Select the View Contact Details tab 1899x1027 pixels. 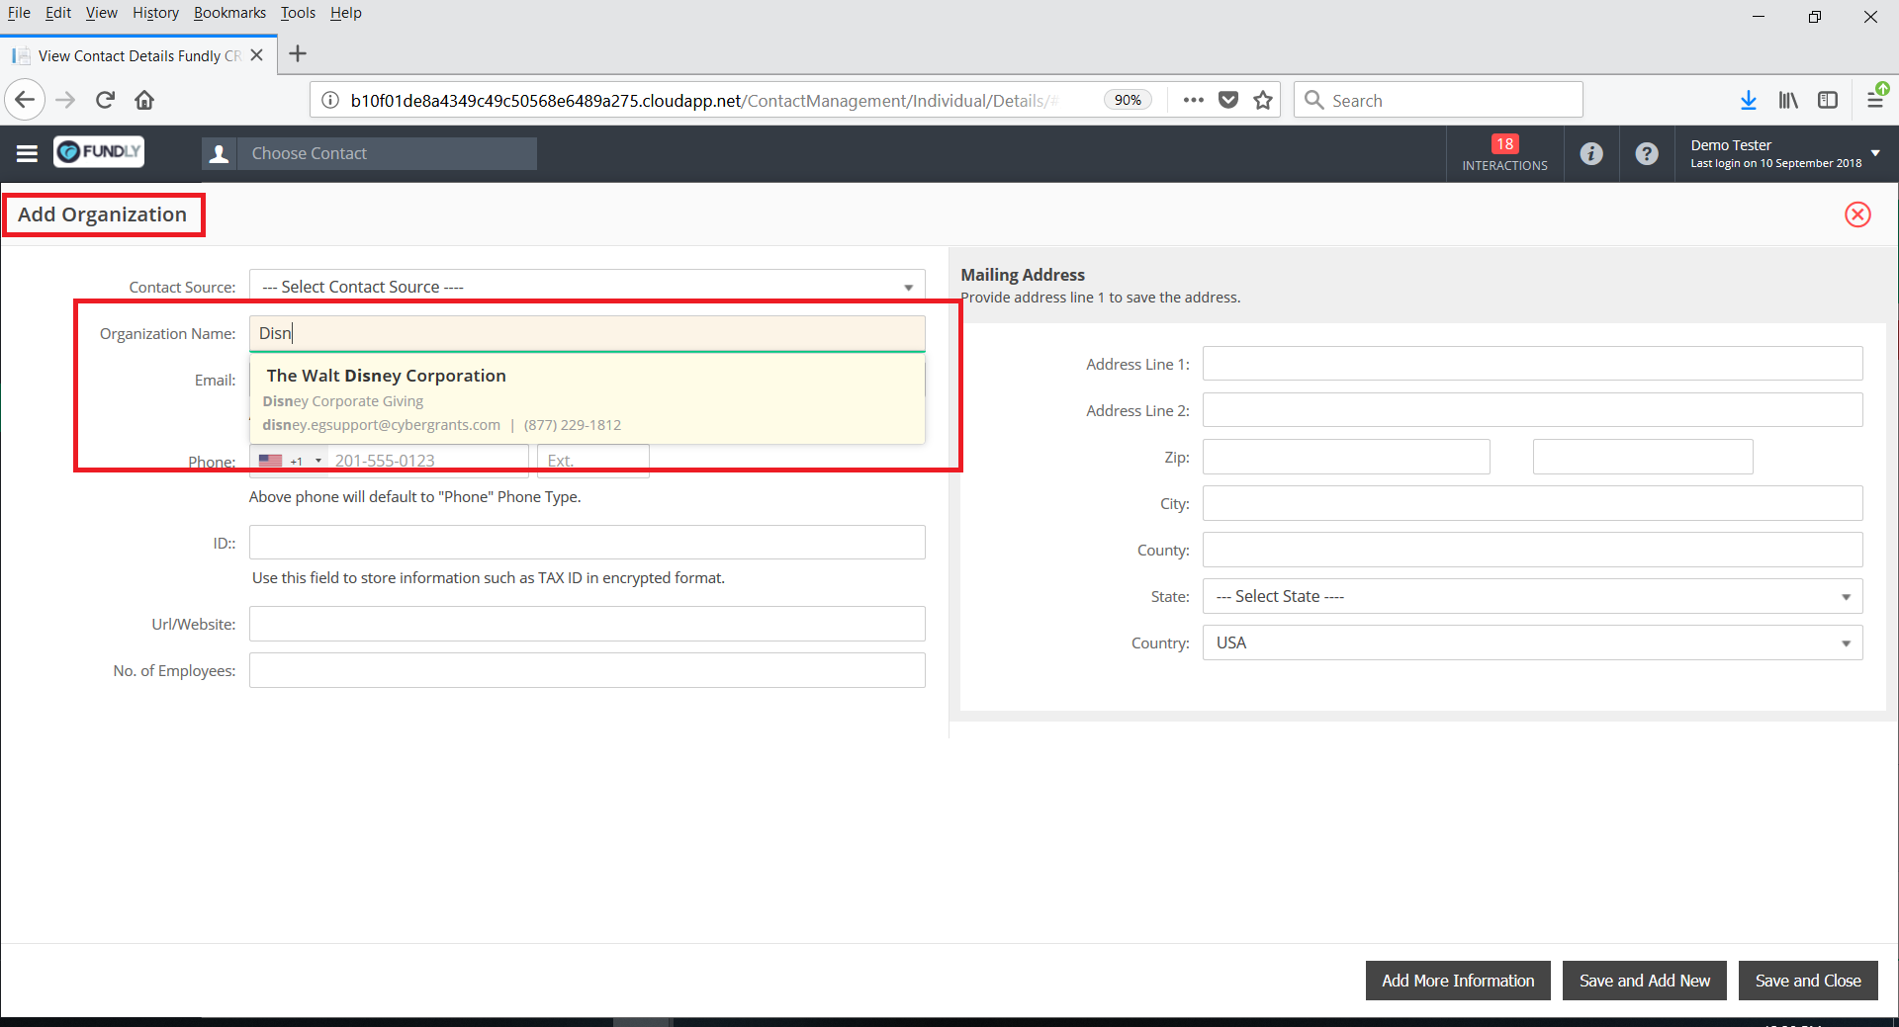[x=138, y=55]
